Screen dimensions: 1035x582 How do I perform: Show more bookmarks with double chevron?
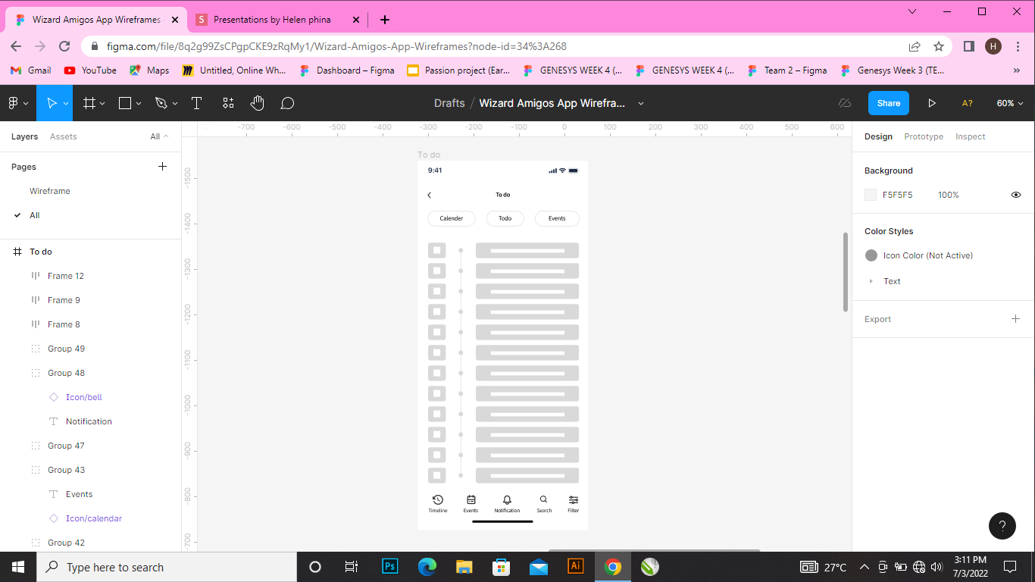pyautogui.click(x=1017, y=70)
